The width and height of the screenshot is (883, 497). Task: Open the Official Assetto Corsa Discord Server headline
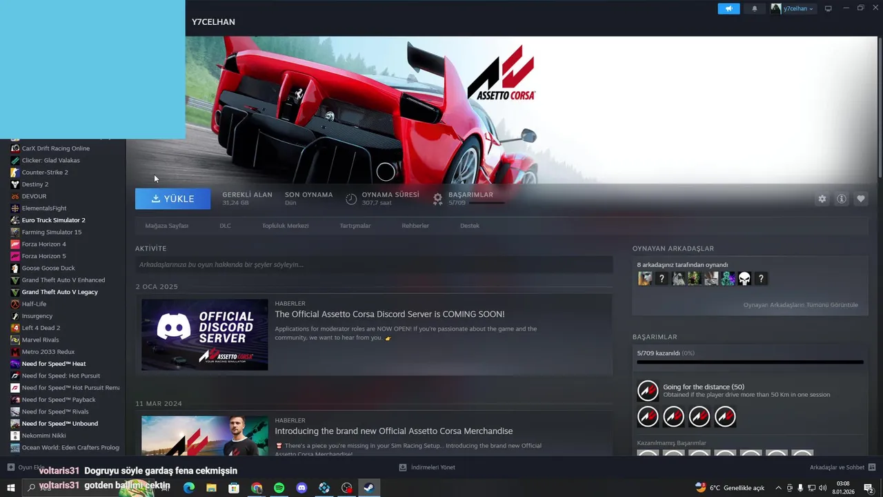click(390, 314)
